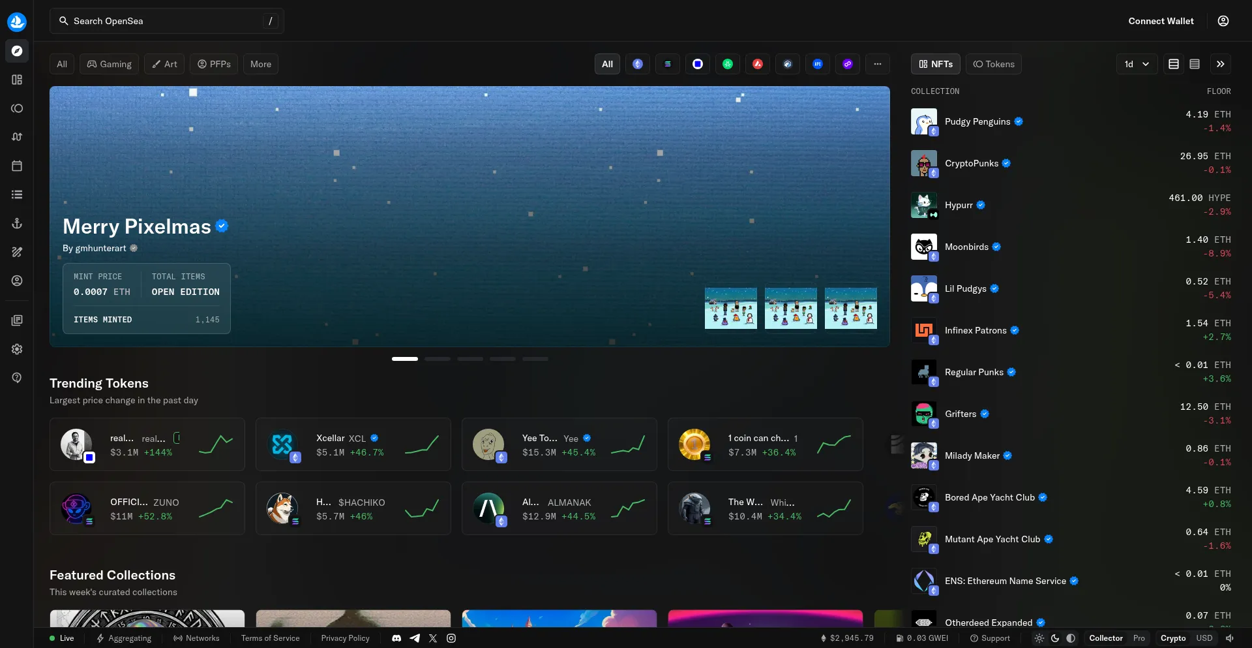The width and height of the screenshot is (1252, 648).
Task: Click the sound speaker icon in footer
Action: click(x=1230, y=638)
